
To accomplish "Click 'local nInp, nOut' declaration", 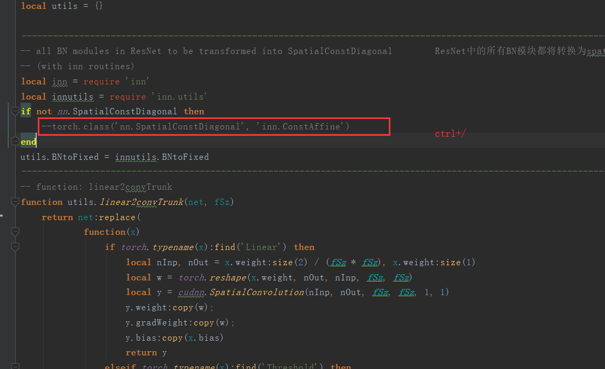I will pyautogui.click(x=167, y=262).
